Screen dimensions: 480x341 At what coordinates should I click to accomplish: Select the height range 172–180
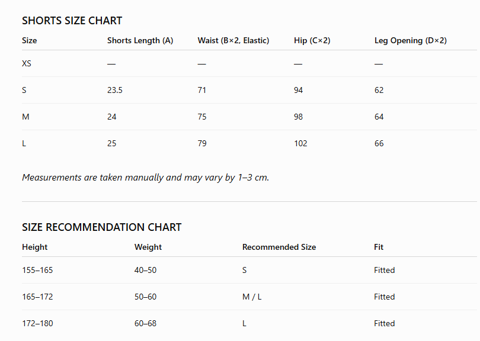point(37,323)
